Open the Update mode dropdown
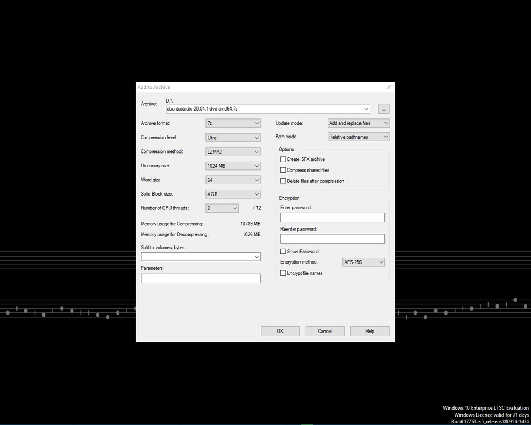Image resolution: width=531 pixels, height=425 pixels. click(x=358, y=123)
